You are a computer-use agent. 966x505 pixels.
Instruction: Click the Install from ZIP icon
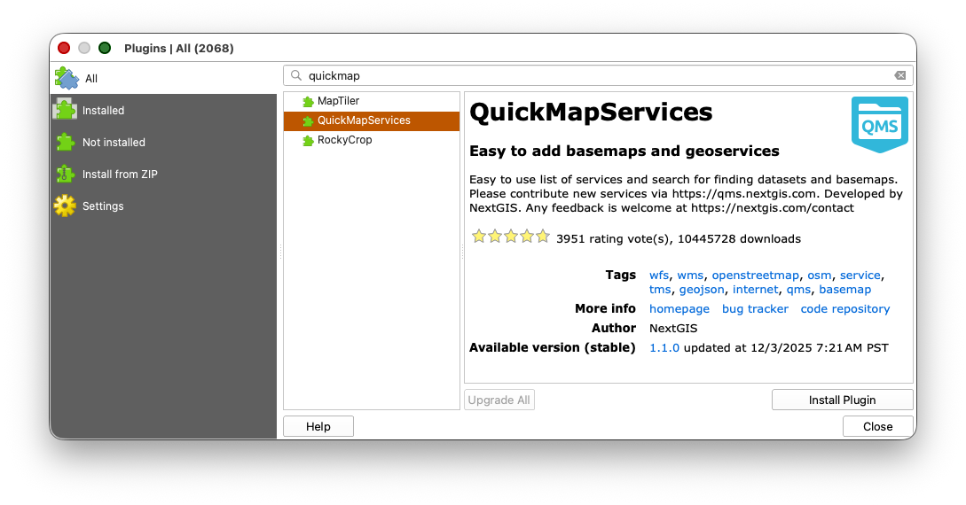point(65,175)
